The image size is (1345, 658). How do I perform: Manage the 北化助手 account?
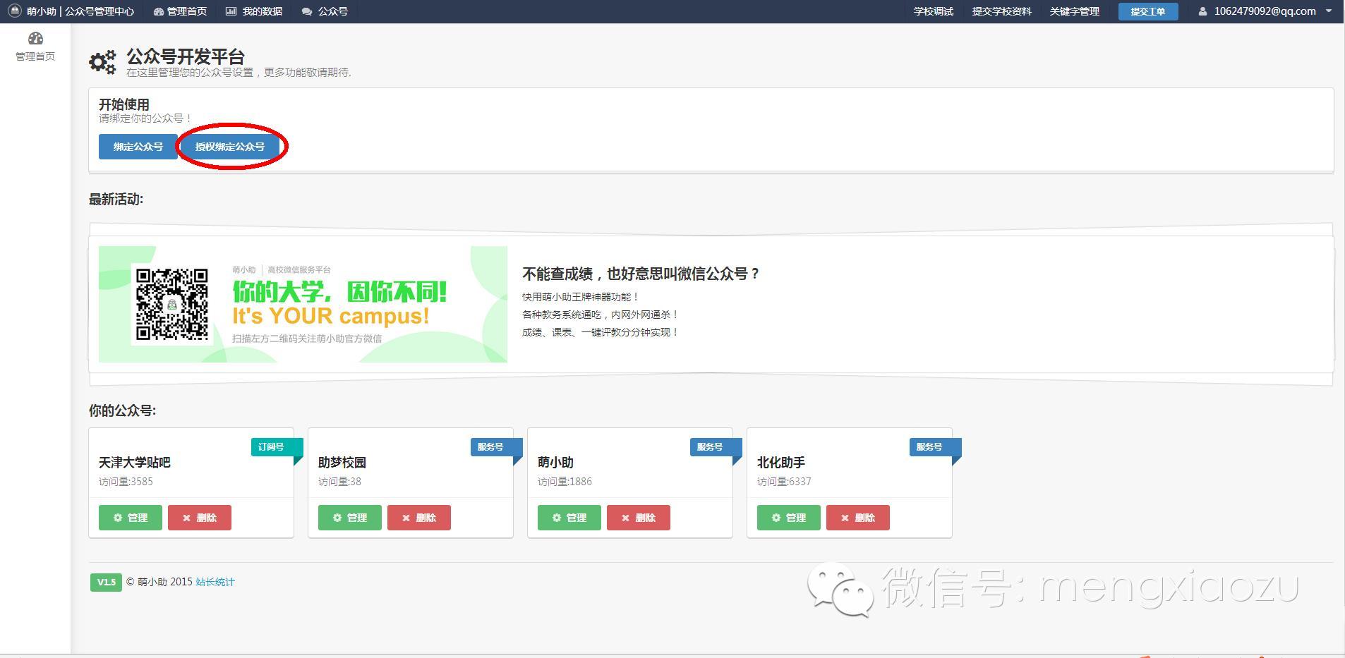[789, 518]
